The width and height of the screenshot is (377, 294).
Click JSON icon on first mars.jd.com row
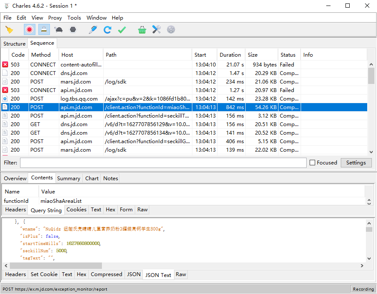(5, 81)
